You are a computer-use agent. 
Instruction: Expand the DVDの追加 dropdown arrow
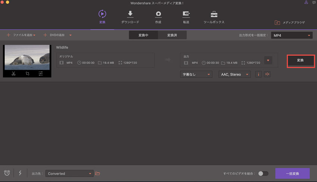(70, 35)
